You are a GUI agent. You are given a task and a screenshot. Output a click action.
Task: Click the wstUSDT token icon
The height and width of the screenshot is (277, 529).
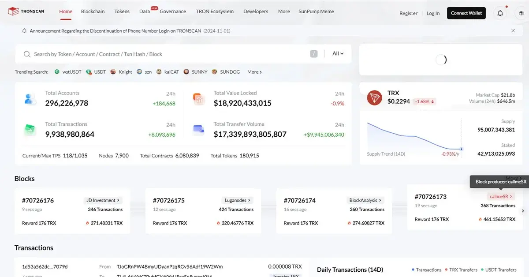click(57, 72)
